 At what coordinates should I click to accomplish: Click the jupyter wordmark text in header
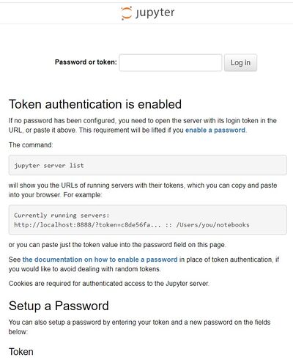coord(155,12)
